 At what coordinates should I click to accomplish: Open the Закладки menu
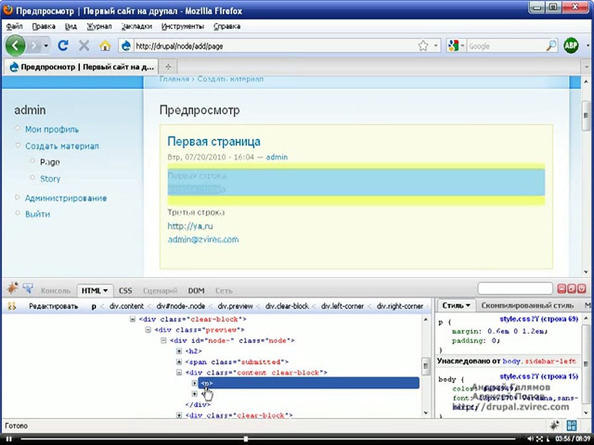[137, 26]
